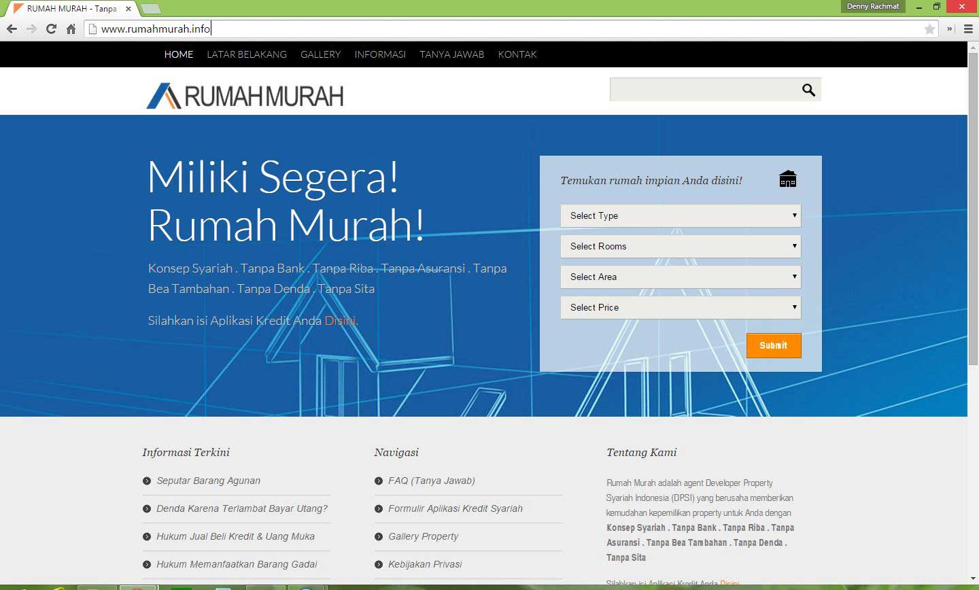The width and height of the screenshot is (979, 590).
Task: Click the browser back navigation arrow
Action: click(12, 28)
